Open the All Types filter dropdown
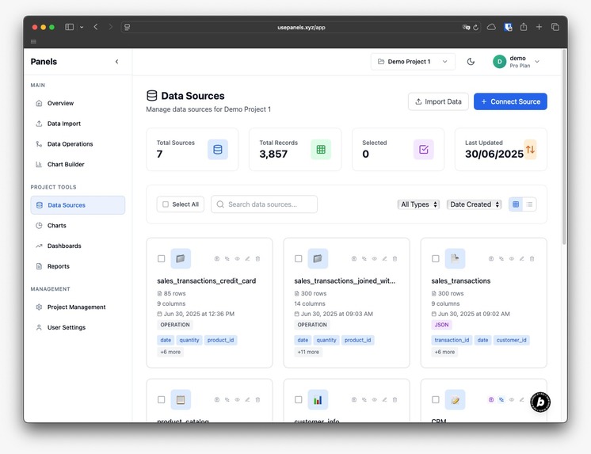Viewport: 591px width, 454px height. [419, 204]
